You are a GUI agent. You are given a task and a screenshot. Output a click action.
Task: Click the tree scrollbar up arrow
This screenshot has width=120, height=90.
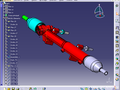point(1,3)
